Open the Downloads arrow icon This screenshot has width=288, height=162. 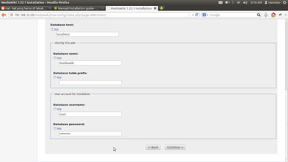click(266, 15)
